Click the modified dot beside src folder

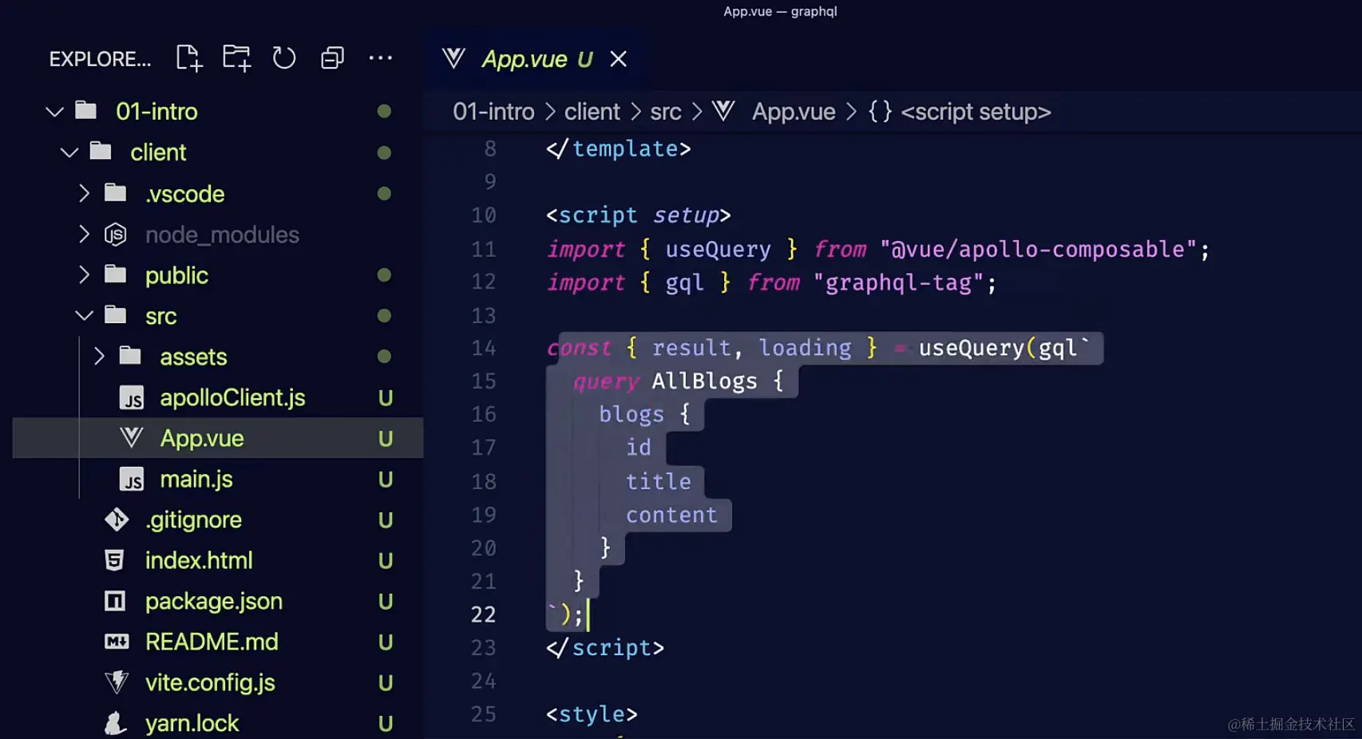pyautogui.click(x=384, y=316)
